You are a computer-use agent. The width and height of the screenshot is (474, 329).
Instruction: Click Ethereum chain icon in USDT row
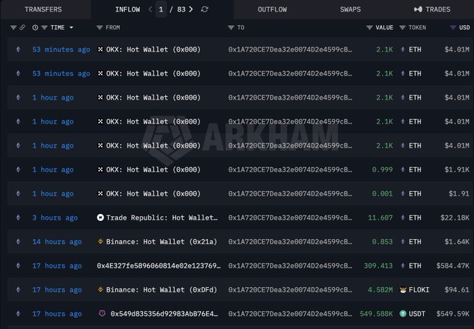18,314
